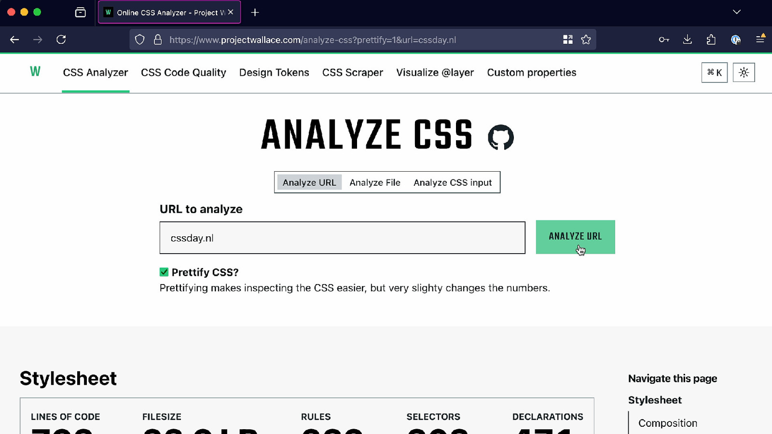The image size is (772, 434).
Task: Jump to Composition in page navigation
Action: 668,423
